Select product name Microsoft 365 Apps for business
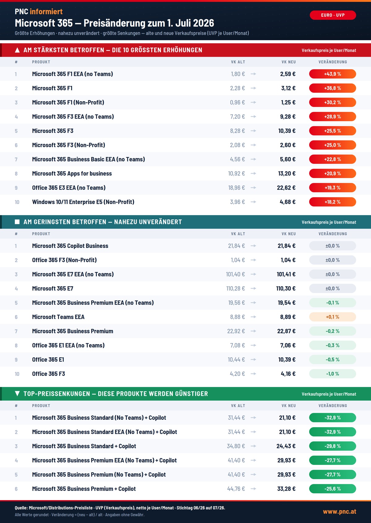 [x=72, y=173]
